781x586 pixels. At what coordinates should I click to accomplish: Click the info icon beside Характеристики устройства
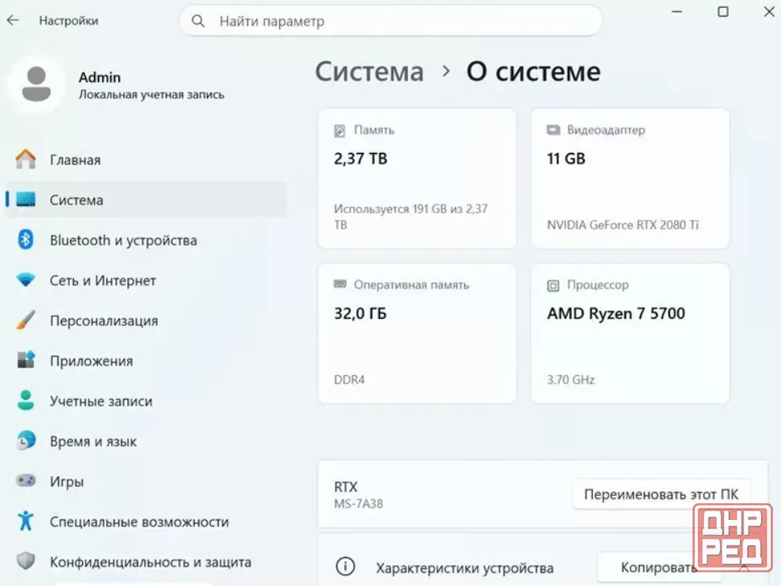point(345,567)
